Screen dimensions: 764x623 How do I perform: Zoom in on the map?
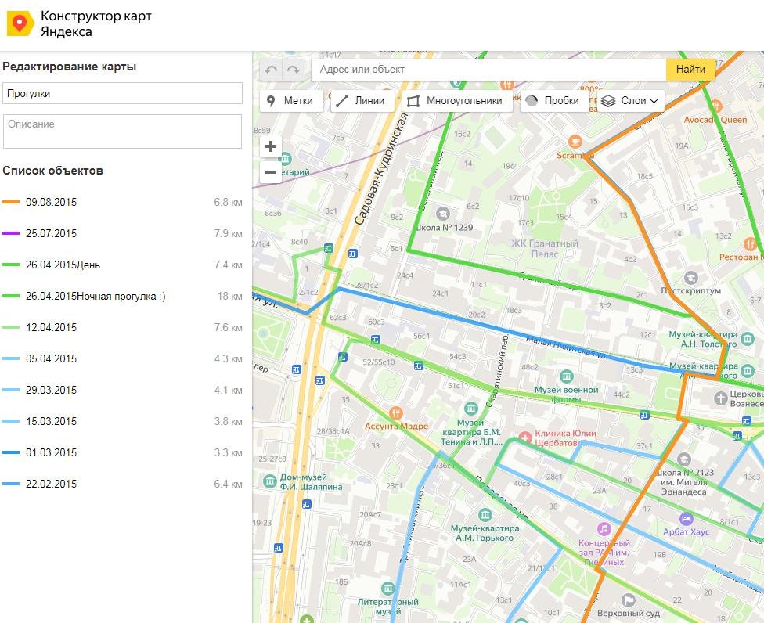click(x=271, y=146)
